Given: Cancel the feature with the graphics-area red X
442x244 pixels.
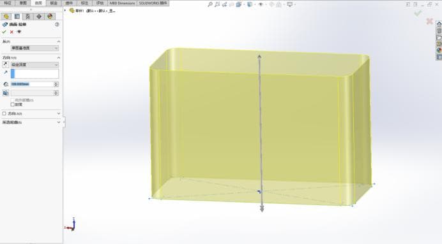Looking at the screenshot, I should pyautogui.click(x=429, y=21).
